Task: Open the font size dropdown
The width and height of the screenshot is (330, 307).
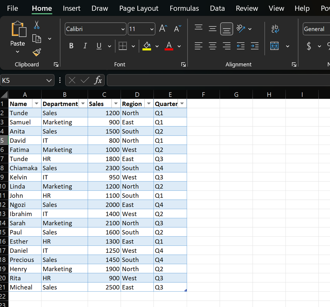Action: pos(152,29)
